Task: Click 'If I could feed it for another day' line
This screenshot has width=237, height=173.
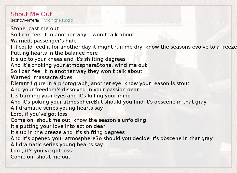Action: click(x=124, y=47)
